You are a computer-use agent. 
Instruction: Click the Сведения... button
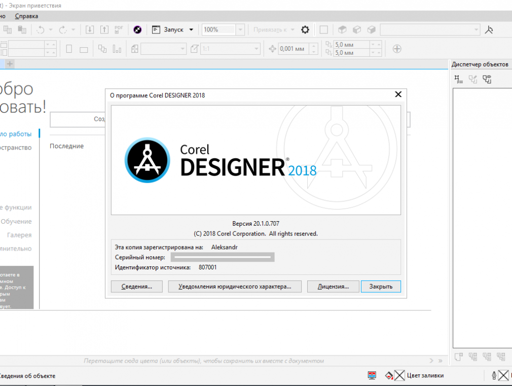click(137, 287)
